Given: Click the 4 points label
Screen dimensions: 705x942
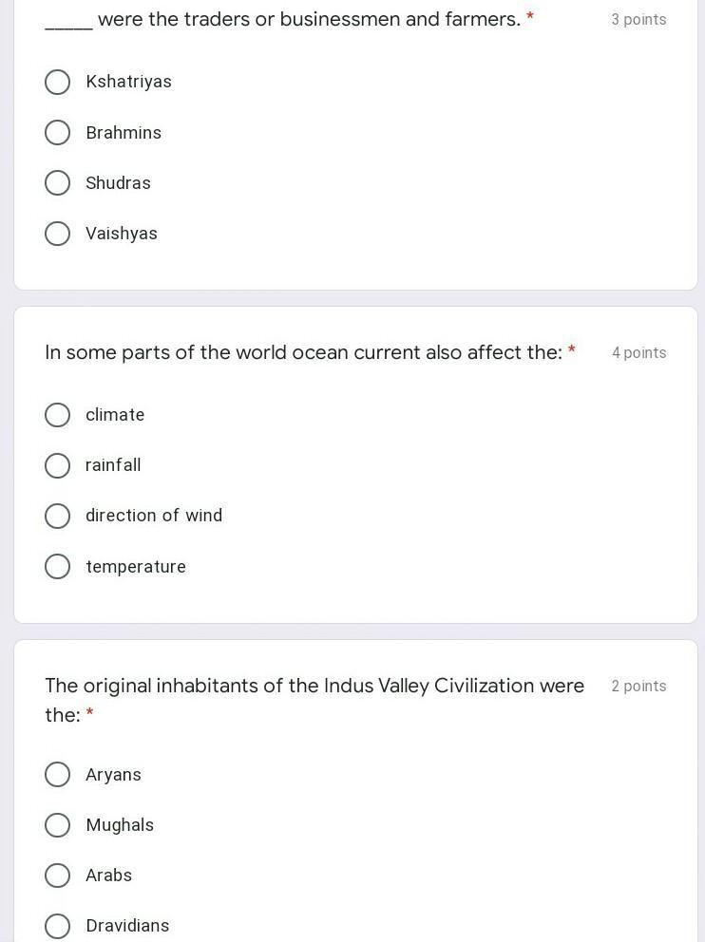Looking at the screenshot, I should tap(638, 353).
